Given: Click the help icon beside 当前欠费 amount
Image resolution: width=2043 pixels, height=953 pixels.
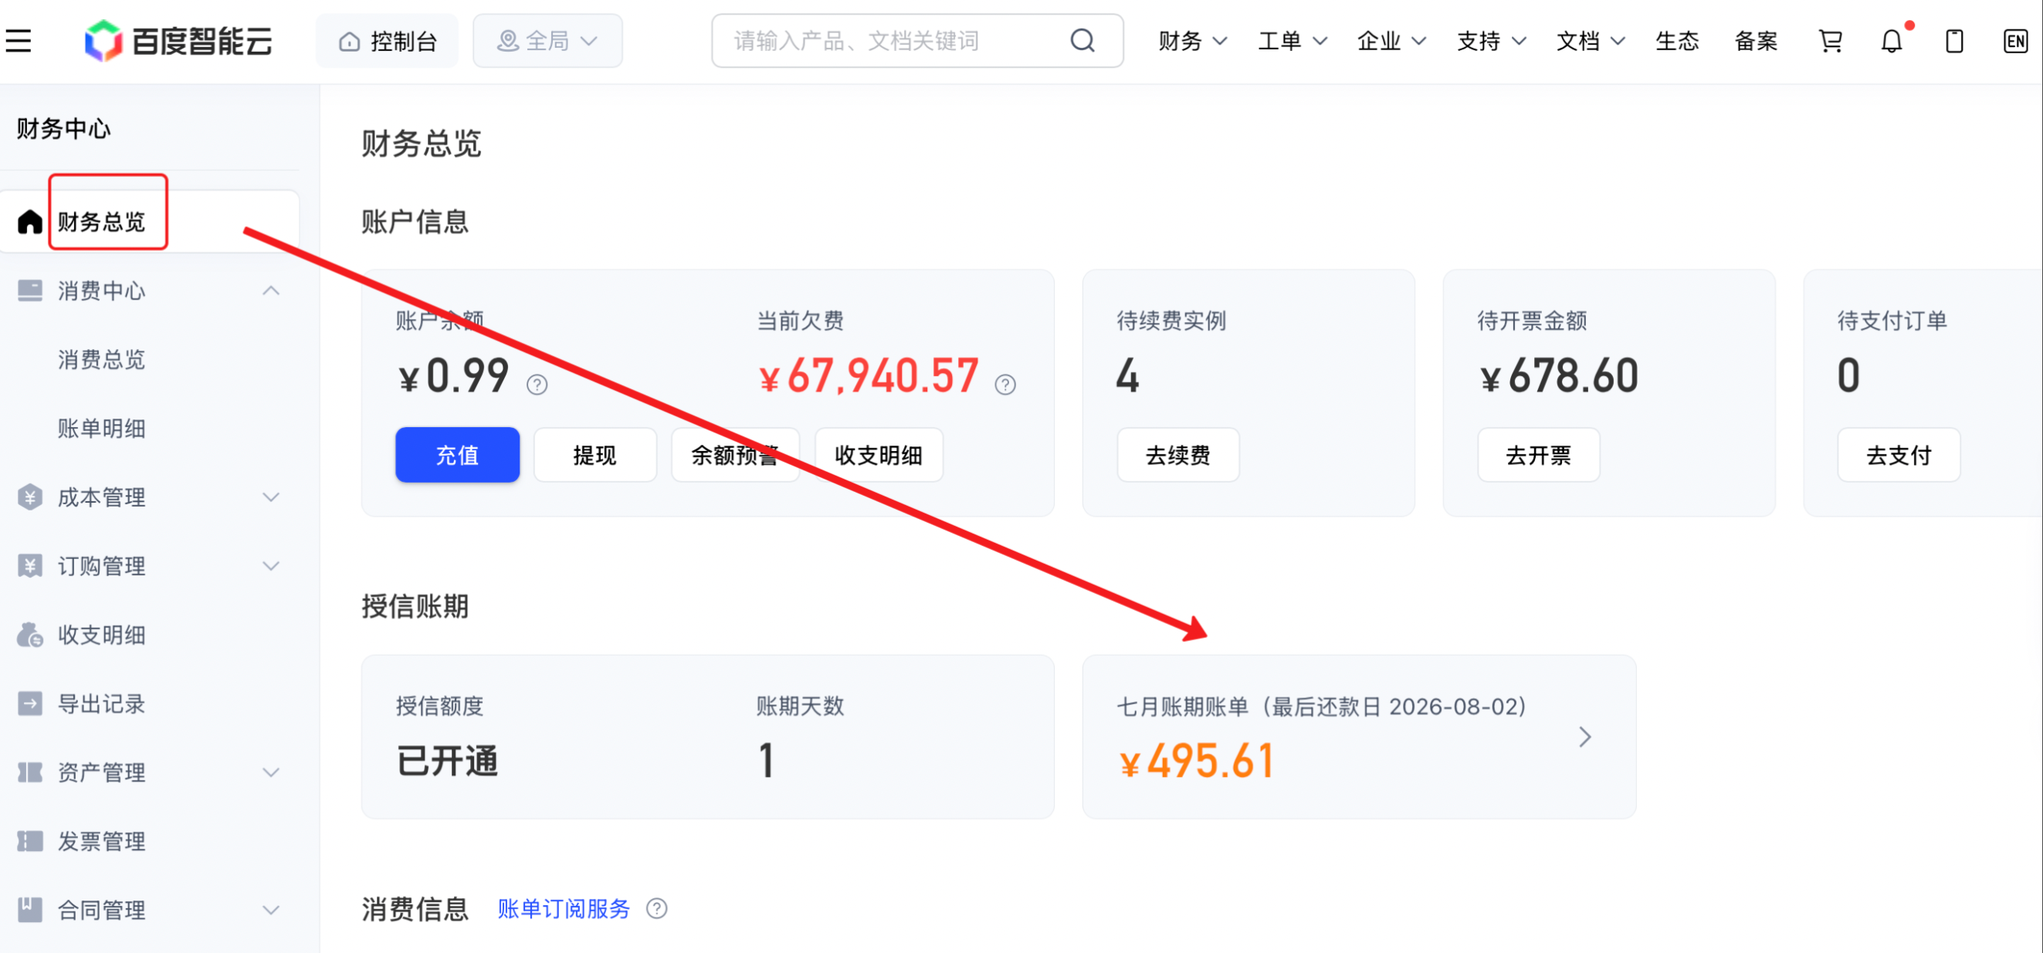Looking at the screenshot, I should tap(1005, 385).
